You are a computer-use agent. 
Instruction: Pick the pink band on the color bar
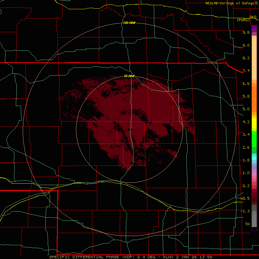point(254,174)
